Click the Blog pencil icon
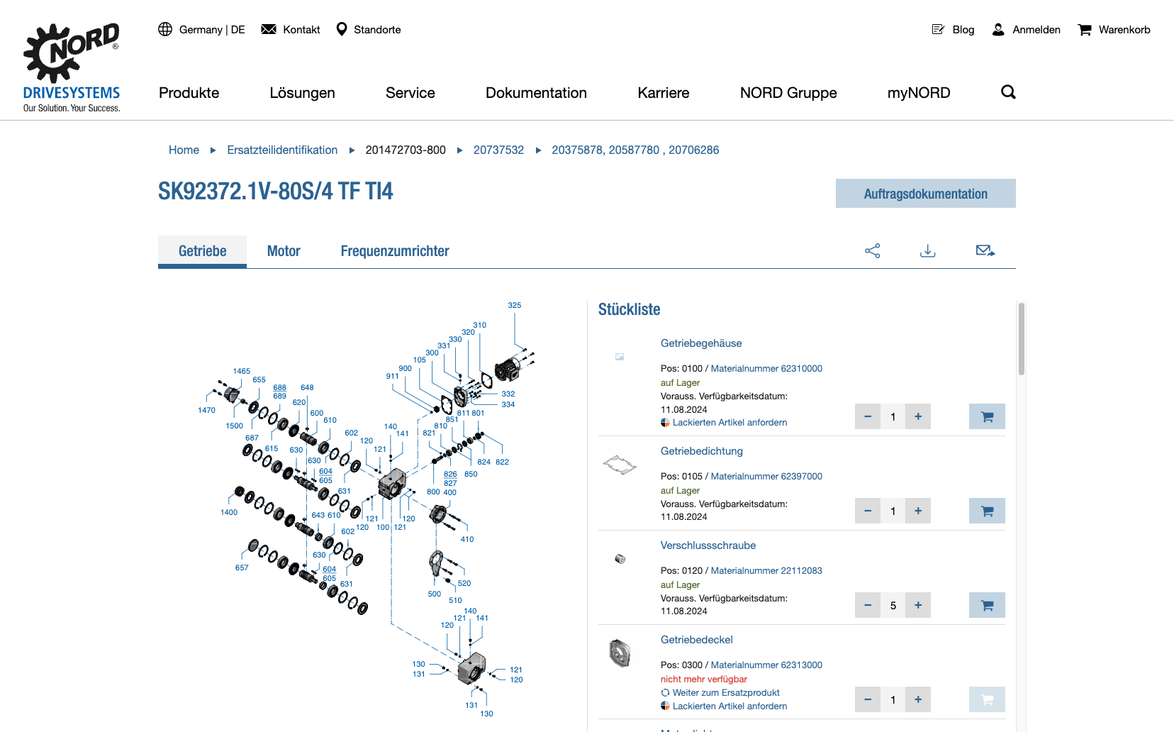Image resolution: width=1174 pixels, height=732 pixels. (938, 29)
